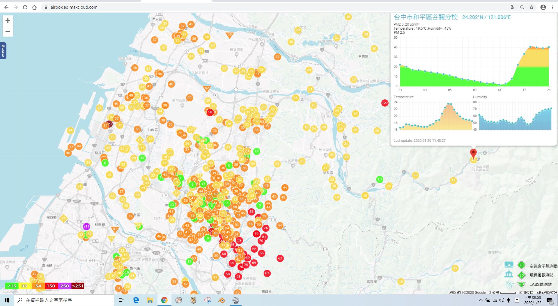This screenshot has width=558, height=306.
Task: Open the Wi-Fi network tray icon
Action: pyautogui.click(x=495, y=300)
